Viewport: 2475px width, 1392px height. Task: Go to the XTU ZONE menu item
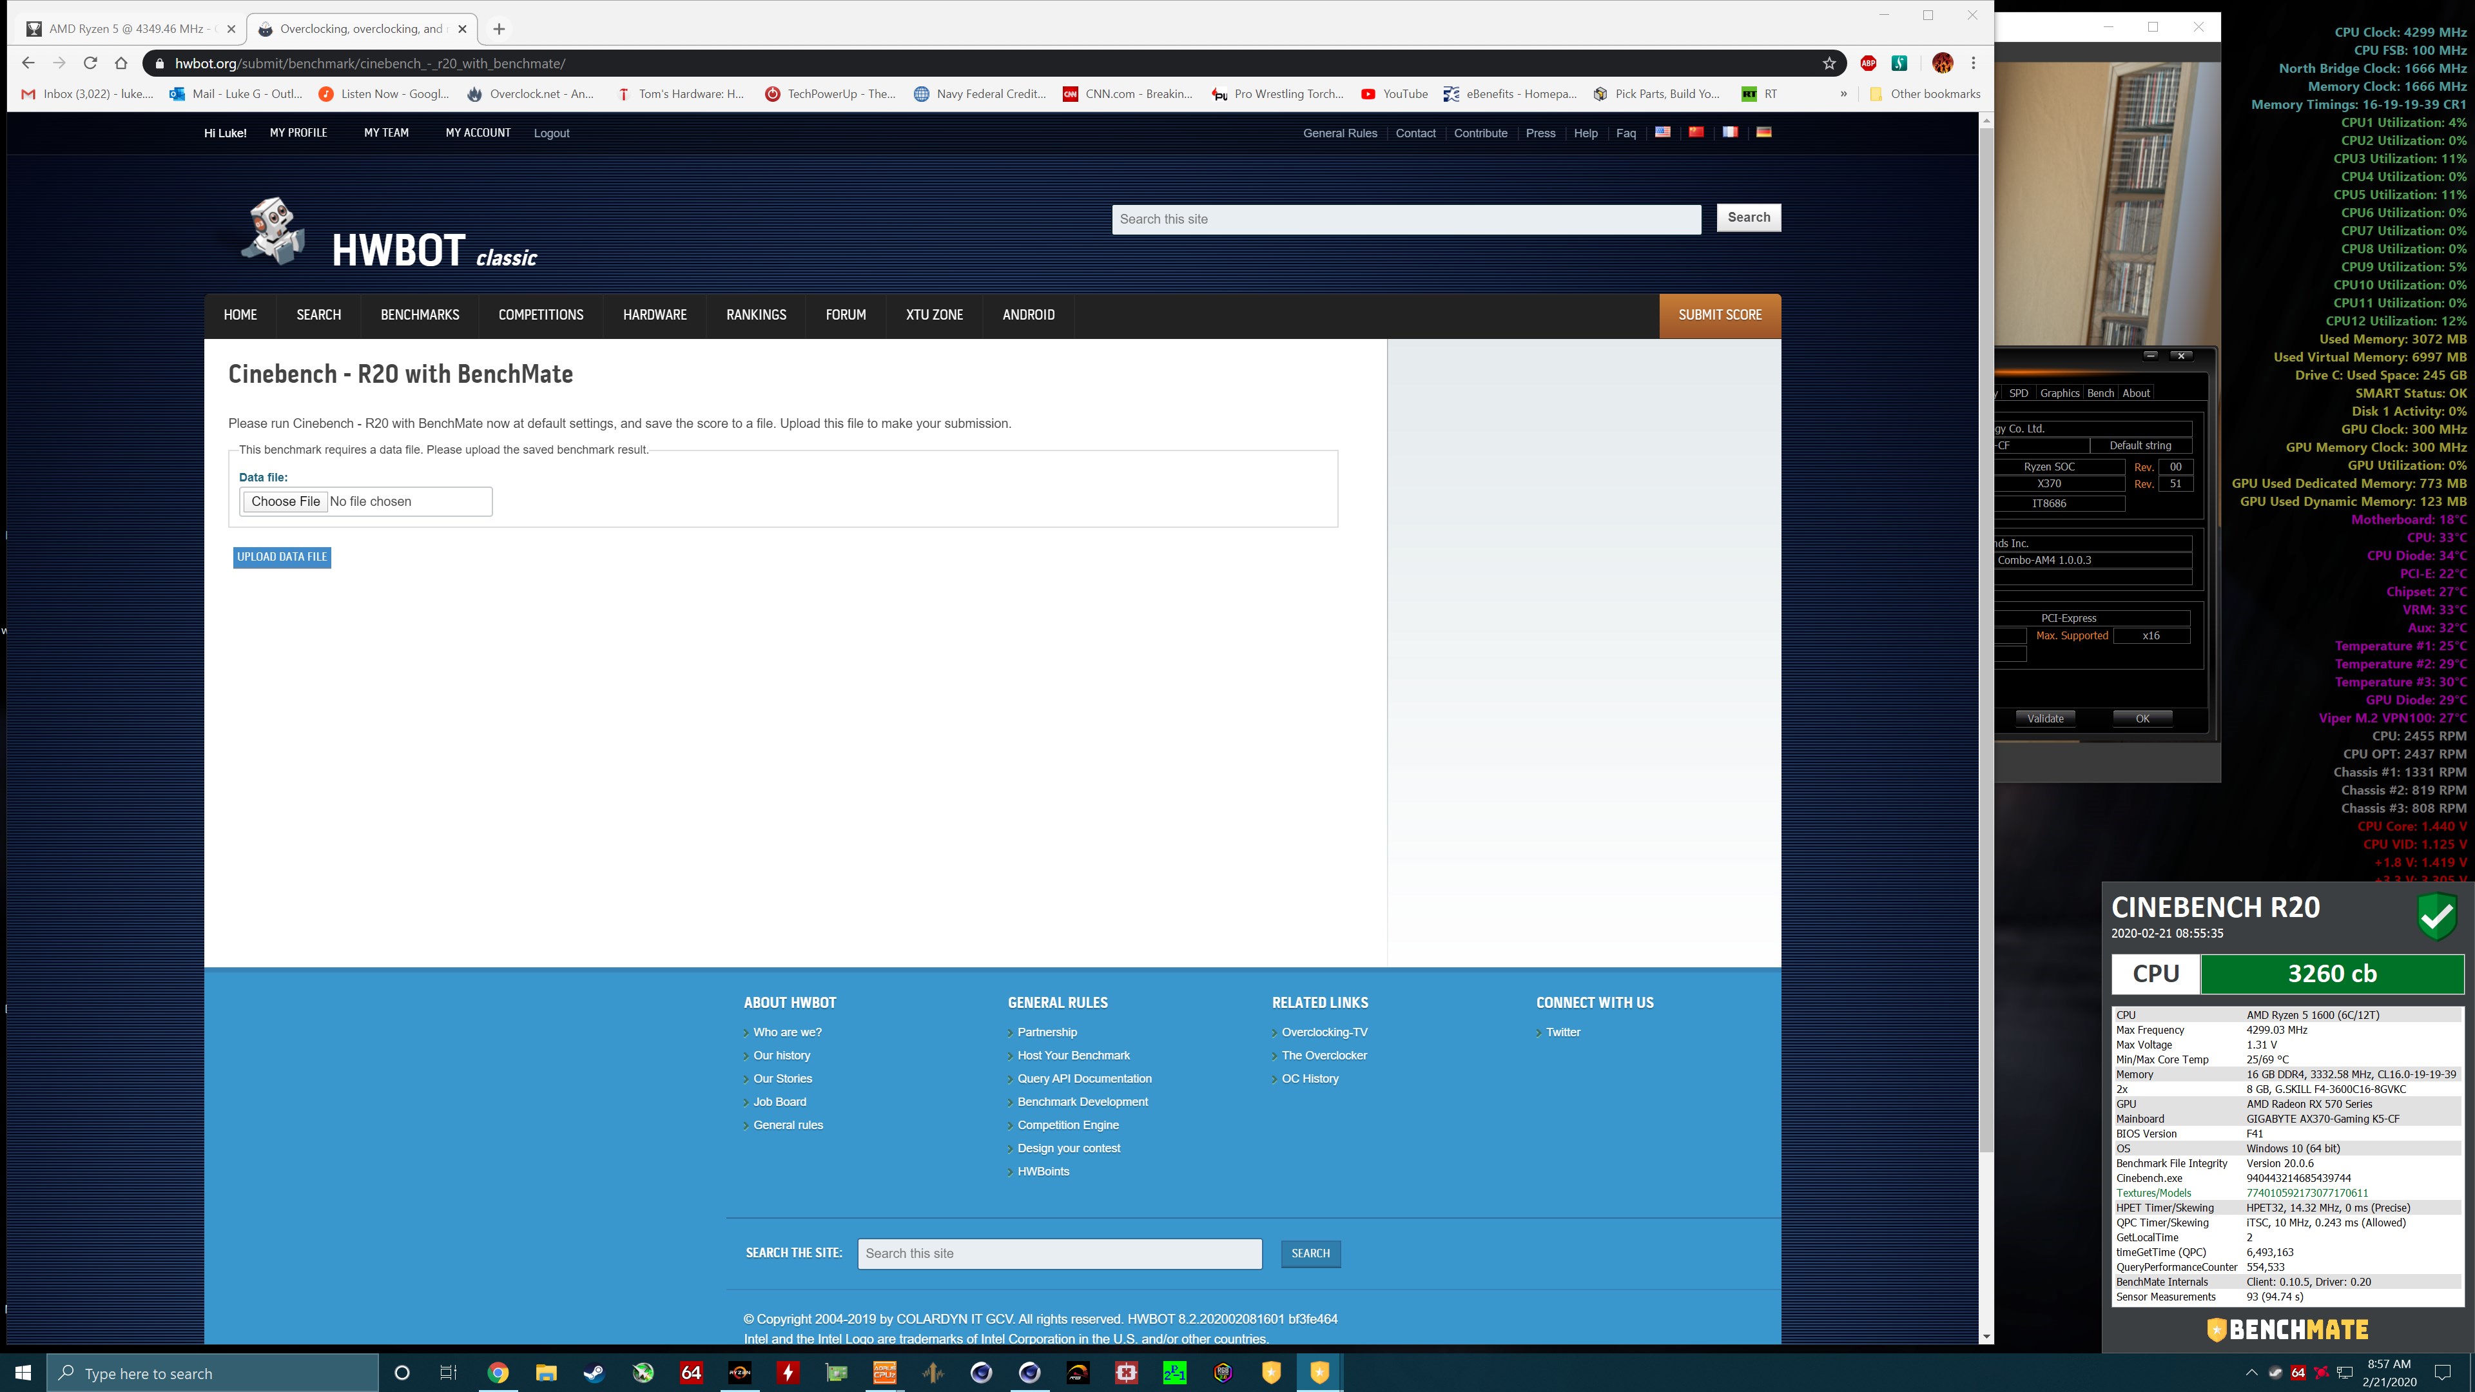(x=934, y=315)
